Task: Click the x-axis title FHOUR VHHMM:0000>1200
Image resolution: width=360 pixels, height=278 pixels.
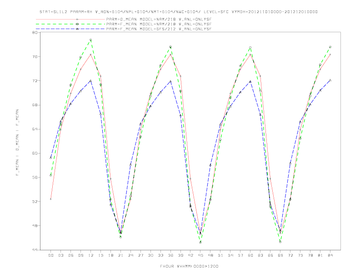Action: point(189,266)
